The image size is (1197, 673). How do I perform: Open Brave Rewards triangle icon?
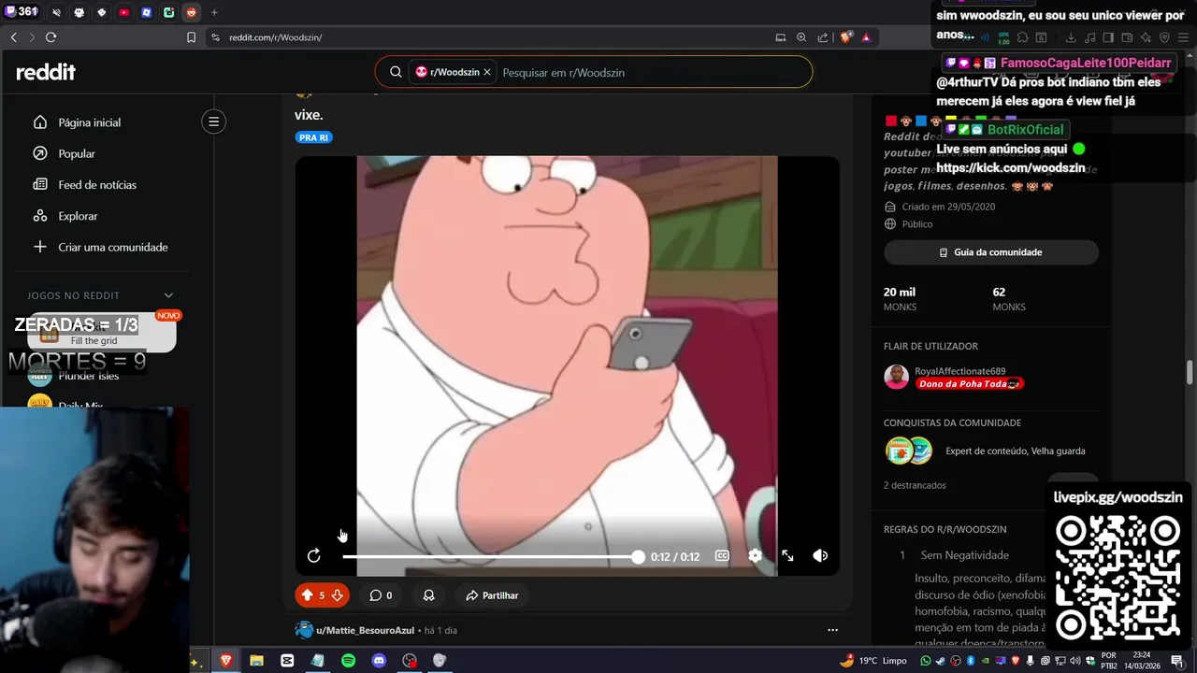[866, 37]
